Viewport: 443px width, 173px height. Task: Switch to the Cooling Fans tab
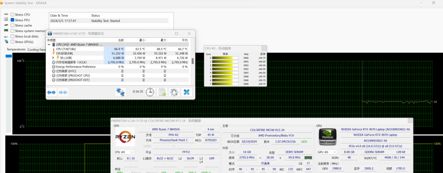37,50
